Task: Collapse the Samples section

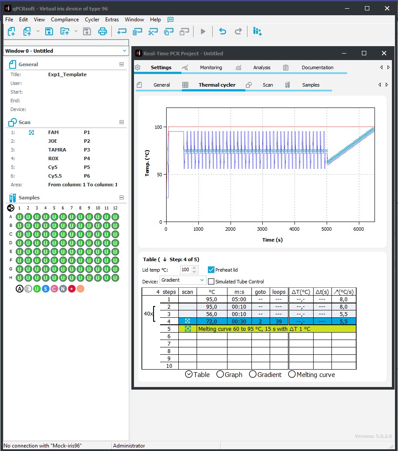Action: (121, 198)
